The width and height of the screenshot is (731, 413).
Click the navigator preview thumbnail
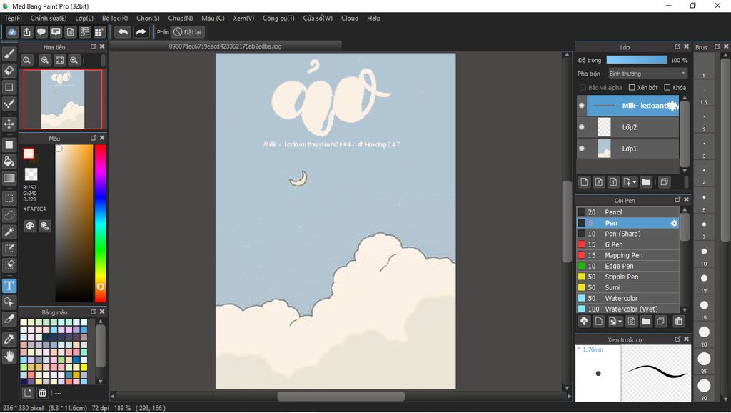[63, 99]
